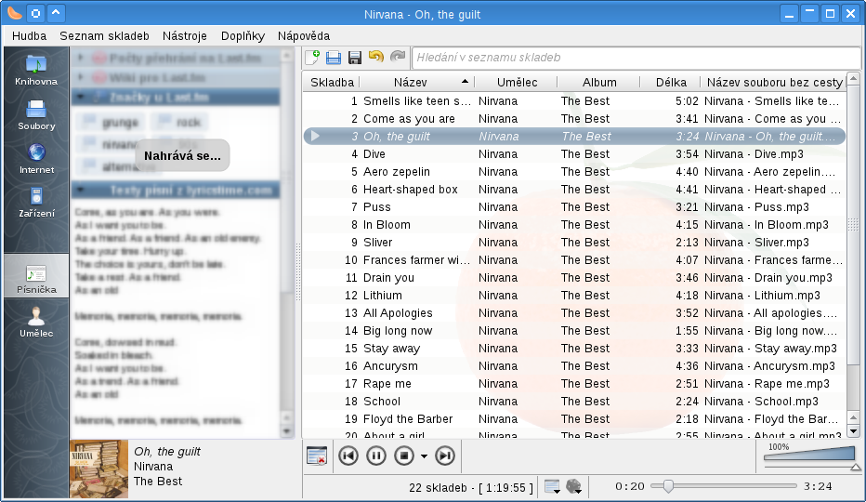Open the Hudba menu
The image size is (866, 502).
(x=30, y=36)
